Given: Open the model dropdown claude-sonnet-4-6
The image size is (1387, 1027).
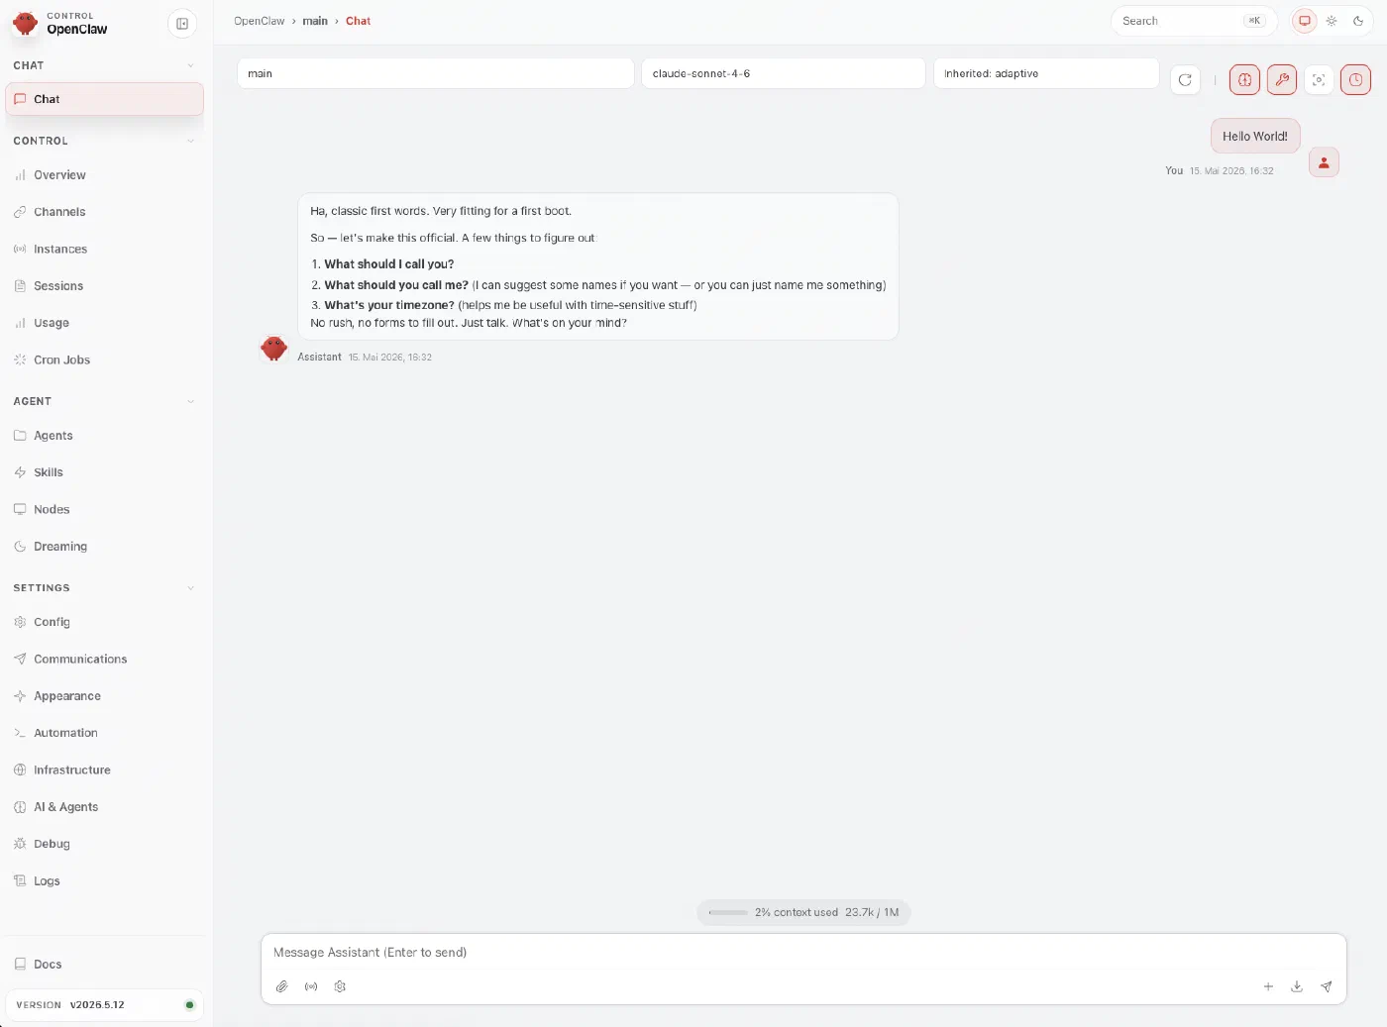Looking at the screenshot, I should pyautogui.click(x=784, y=73).
